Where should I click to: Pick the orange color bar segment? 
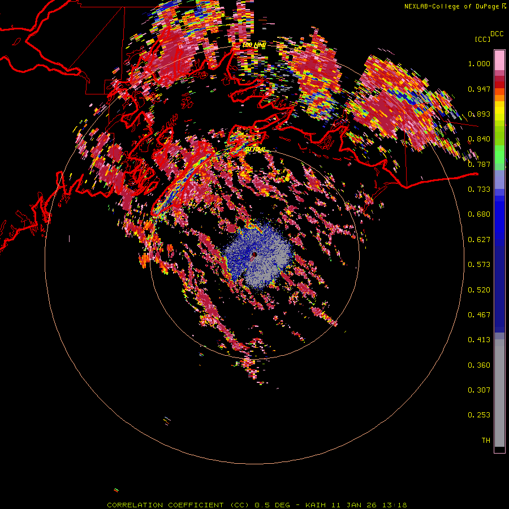click(499, 98)
